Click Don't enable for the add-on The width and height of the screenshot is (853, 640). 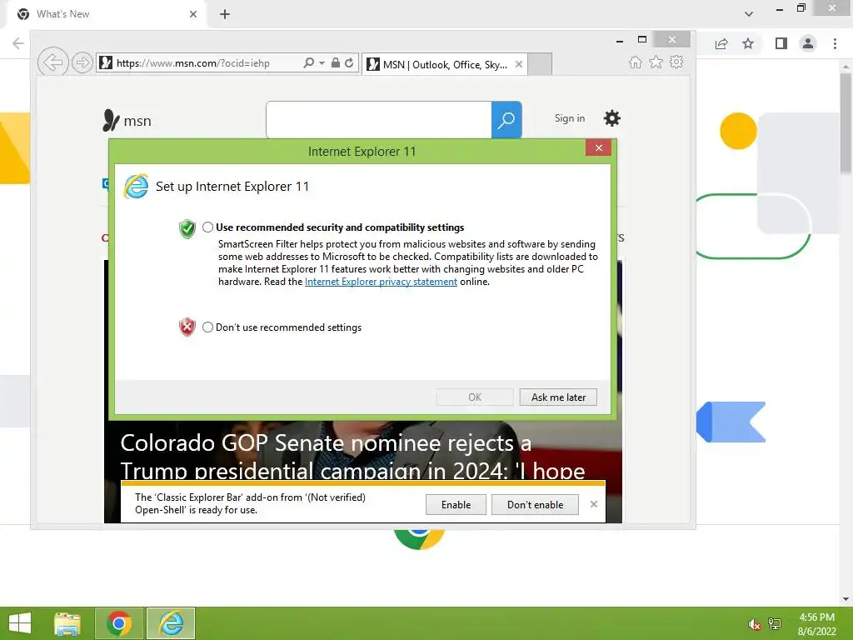[535, 504]
